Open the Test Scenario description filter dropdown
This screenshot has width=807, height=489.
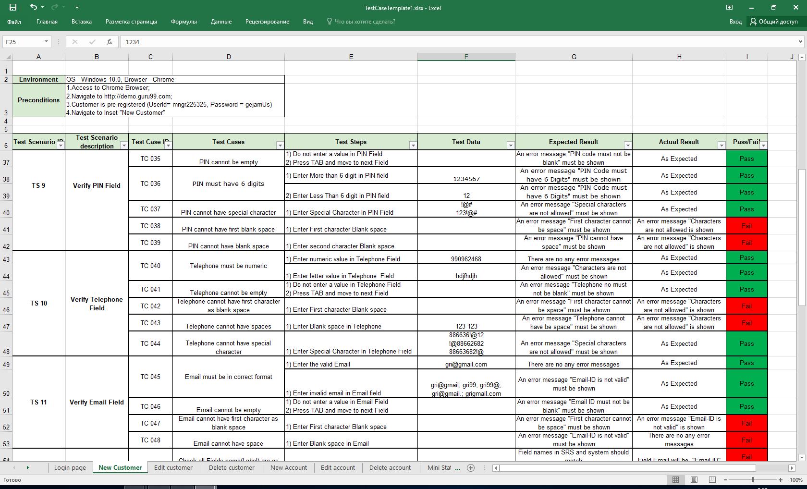124,145
